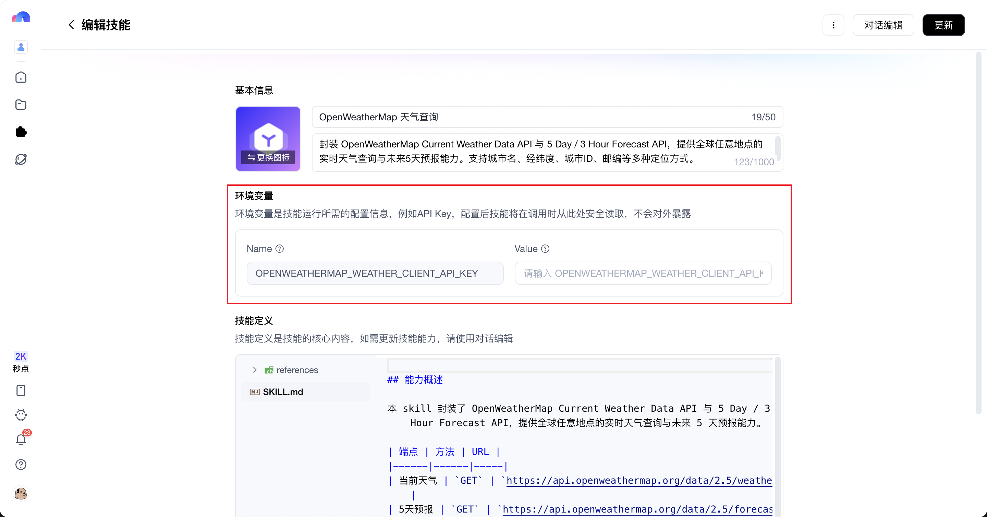Click '5天预报' table row in editor

coord(580,509)
